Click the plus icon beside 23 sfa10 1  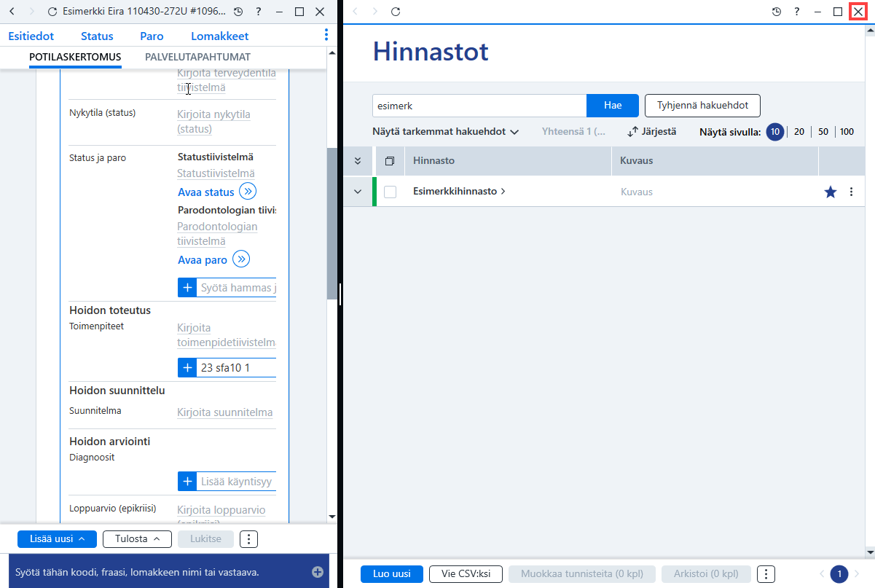click(187, 368)
